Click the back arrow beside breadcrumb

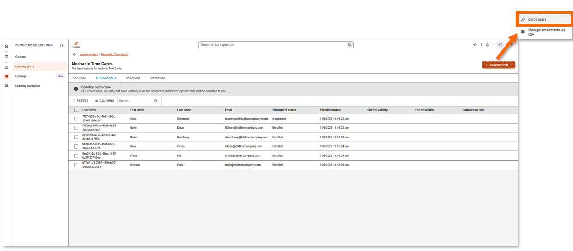75,54
